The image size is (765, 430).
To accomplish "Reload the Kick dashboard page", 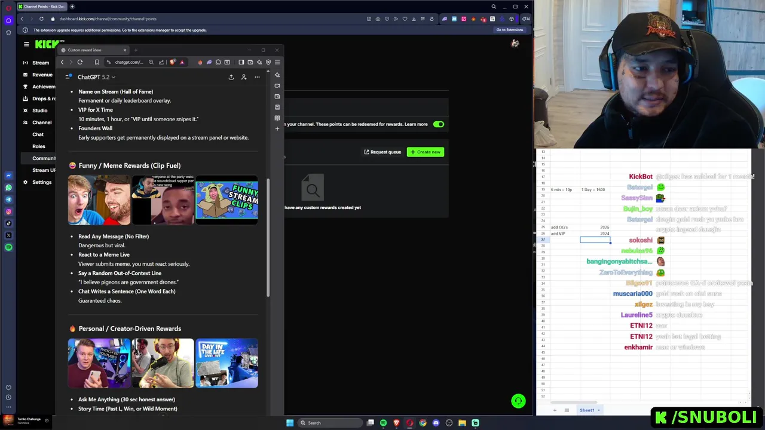I will coord(41,19).
